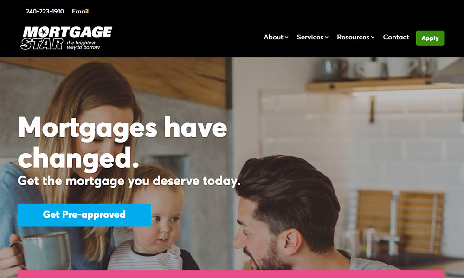Open the Resources chevron arrow

[x=373, y=37]
